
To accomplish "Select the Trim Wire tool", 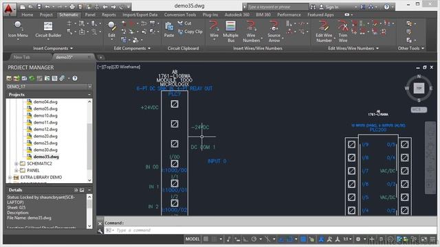I will click(x=342, y=32).
